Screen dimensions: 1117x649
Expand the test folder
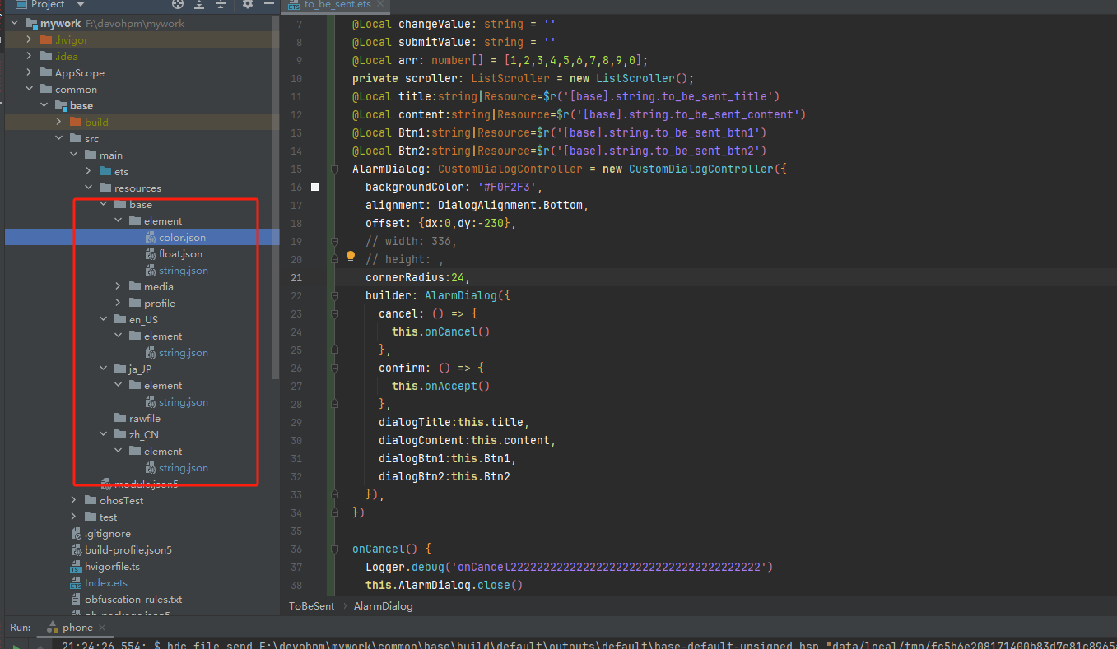73,517
